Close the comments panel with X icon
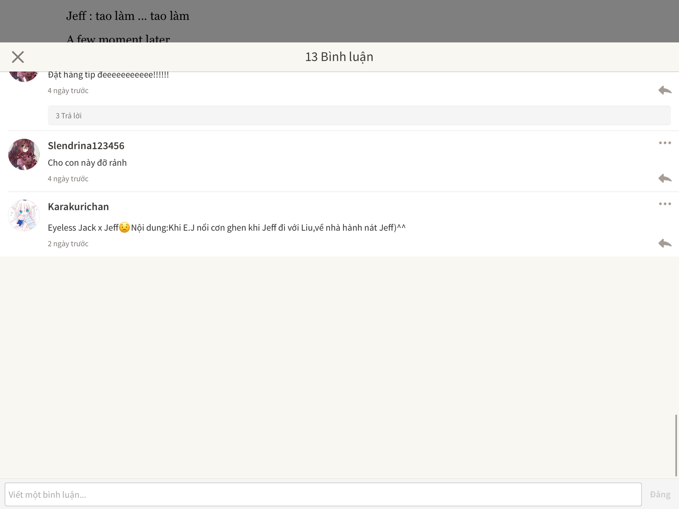 coord(18,57)
